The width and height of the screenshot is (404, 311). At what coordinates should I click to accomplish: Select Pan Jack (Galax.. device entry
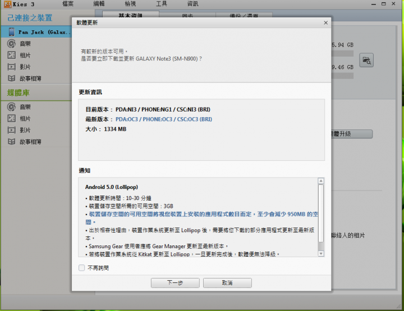(x=36, y=32)
